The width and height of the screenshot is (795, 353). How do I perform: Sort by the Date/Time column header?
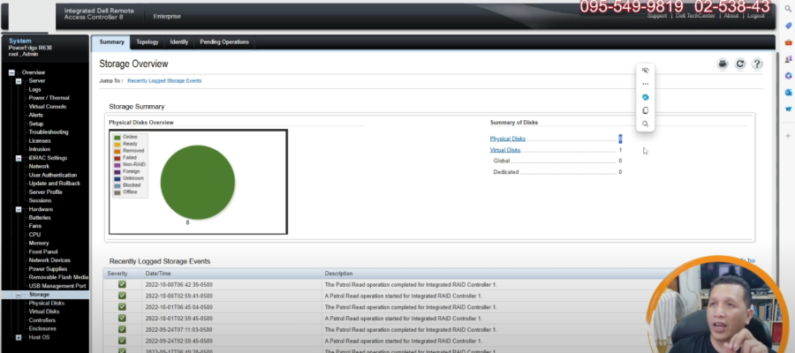point(158,274)
